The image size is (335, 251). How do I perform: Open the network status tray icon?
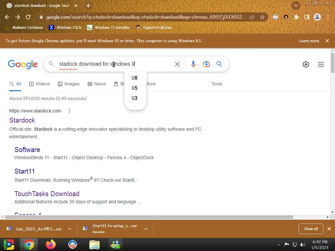(x=295, y=245)
